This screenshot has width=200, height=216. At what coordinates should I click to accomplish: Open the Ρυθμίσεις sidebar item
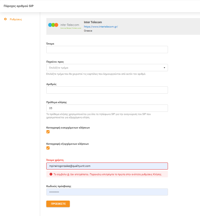(16, 19)
